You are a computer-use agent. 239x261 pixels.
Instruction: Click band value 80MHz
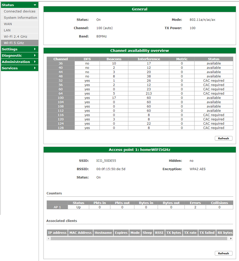[x=101, y=36]
